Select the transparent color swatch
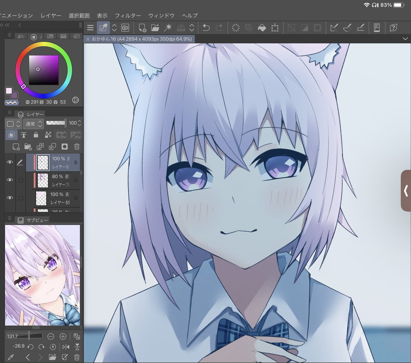Viewport: 411px width, 363px height. [x=12, y=102]
